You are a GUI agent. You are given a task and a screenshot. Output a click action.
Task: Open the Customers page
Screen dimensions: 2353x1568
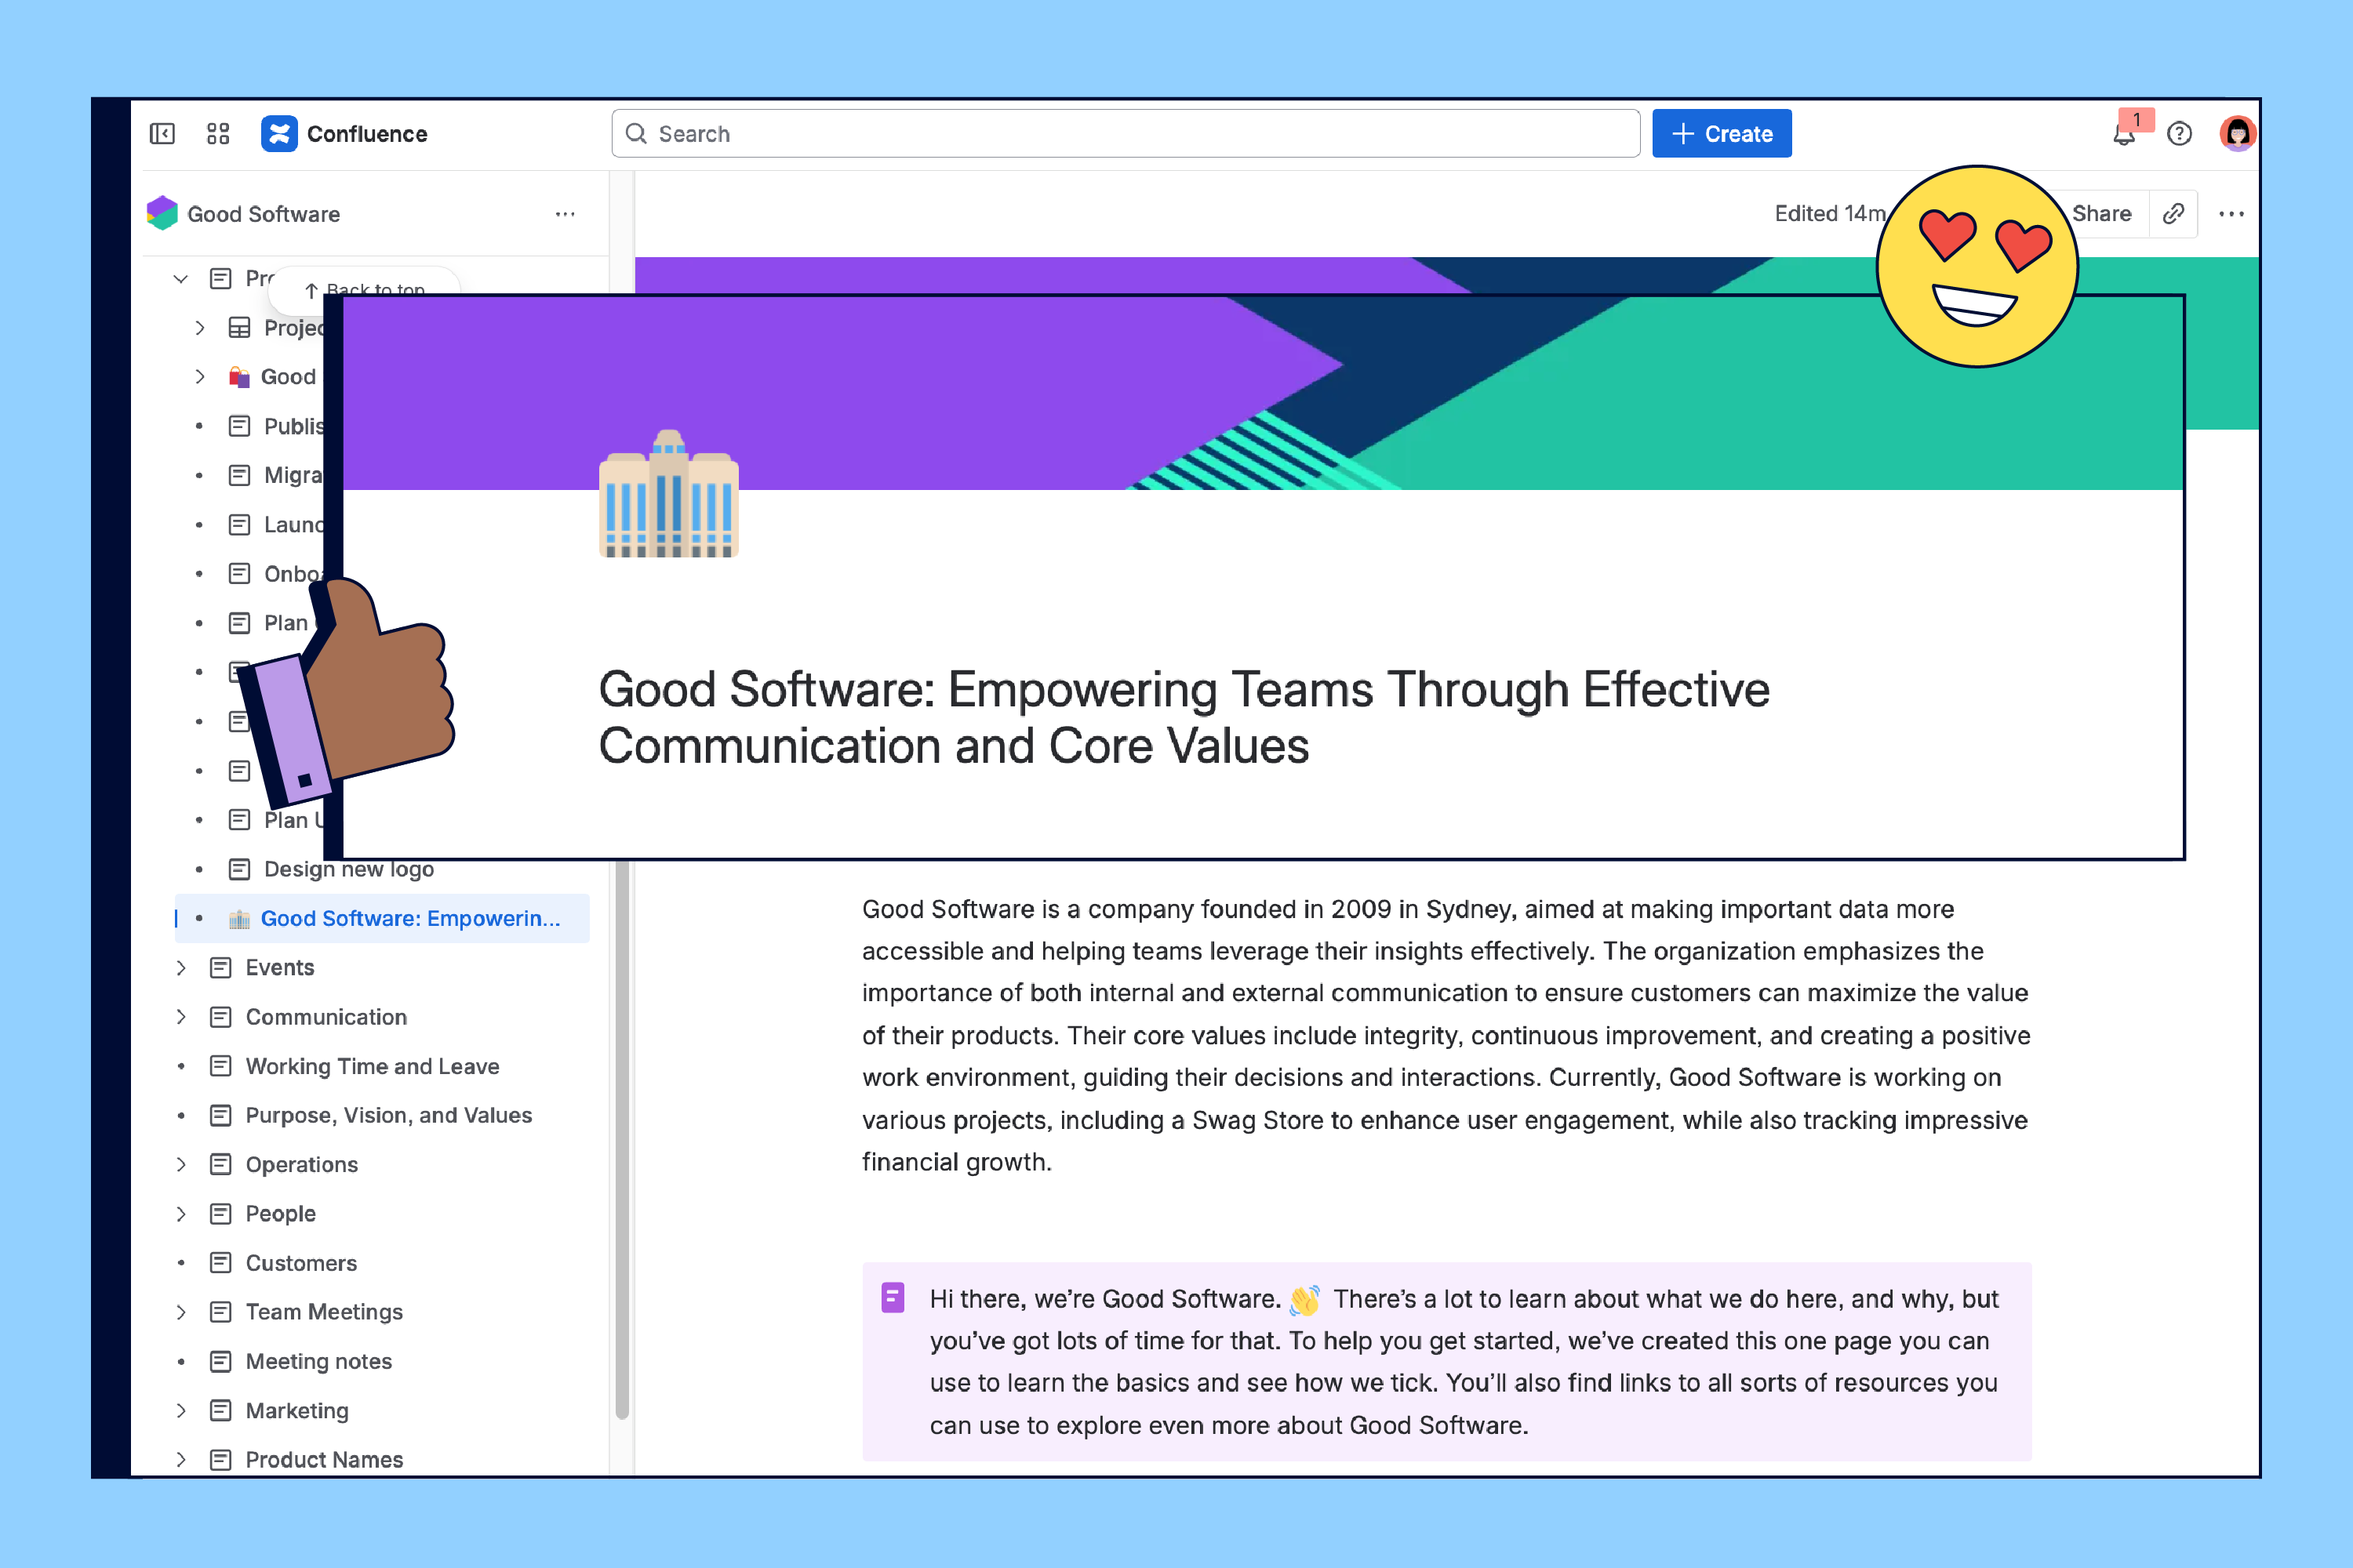click(x=301, y=1263)
